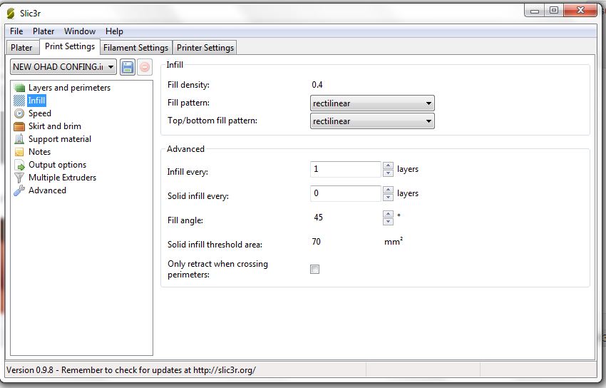The height and width of the screenshot is (388, 606).
Task: Click the Output options page icon
Action: (19, 165)
